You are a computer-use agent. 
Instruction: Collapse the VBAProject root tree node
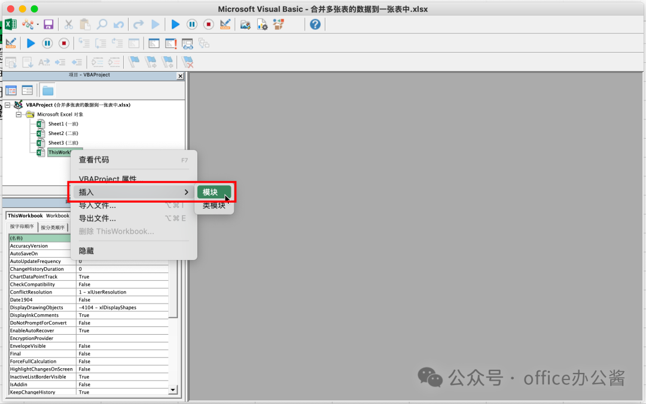[x=7, y=105]
